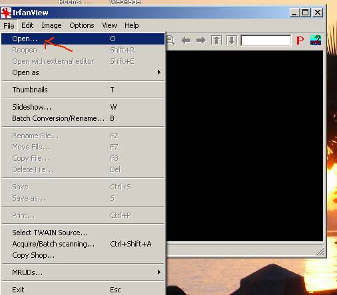Click the red P properties icon

tap(300, 41)
